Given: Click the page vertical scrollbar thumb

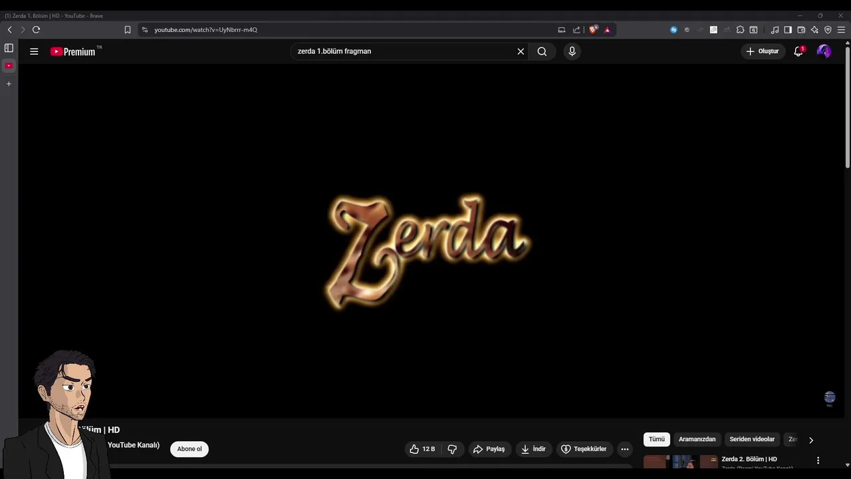Looking at the screenshot, I should pos(847,106).
